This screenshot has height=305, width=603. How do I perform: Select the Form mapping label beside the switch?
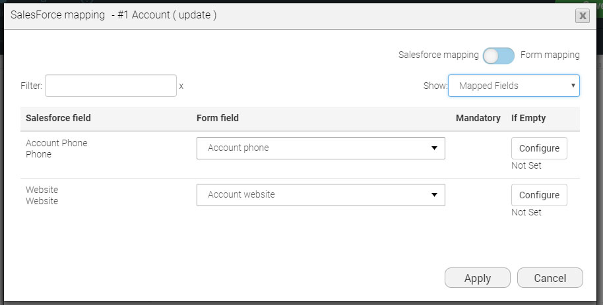tap(550, 55)
